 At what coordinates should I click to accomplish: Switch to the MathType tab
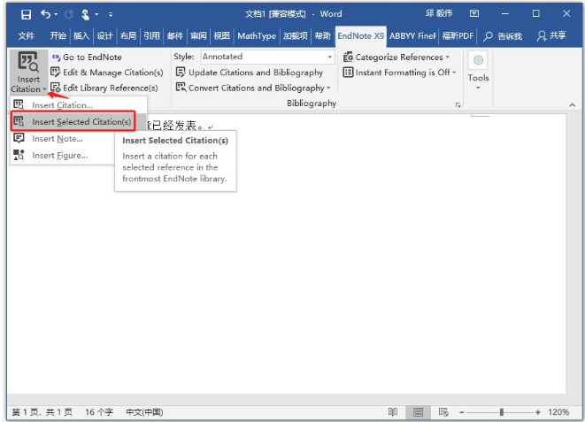[x=257, y=35]
